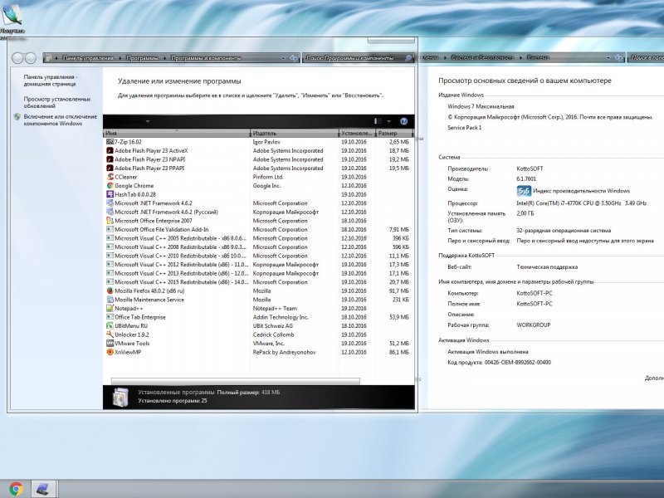Select Microsoft Visual C++ 2013 Redistributable row

pyautogui.click(x=258, y=273)
